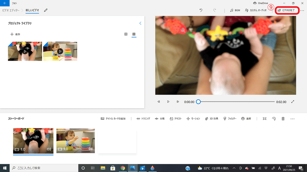This screenshot has width=307, height=172.
Task: Step back one frame in preview
Action: pyautogui.click(x=158, y=102)
